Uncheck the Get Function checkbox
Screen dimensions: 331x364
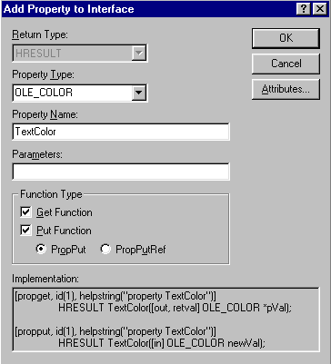pos(25,212)
